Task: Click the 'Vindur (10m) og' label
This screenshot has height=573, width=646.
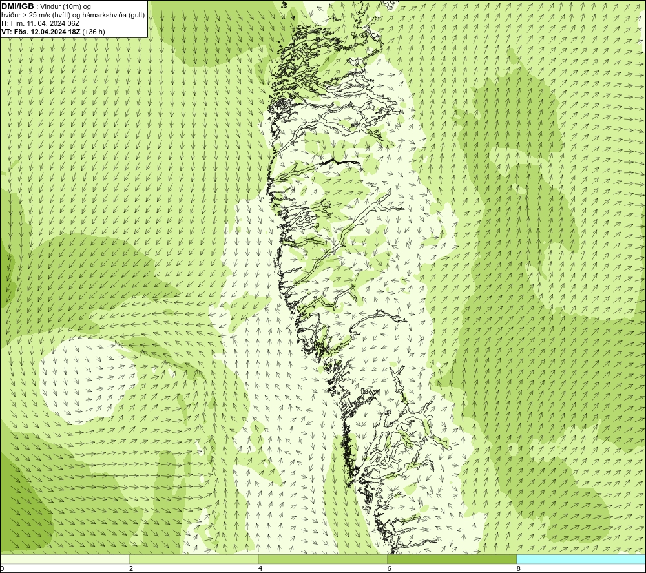Action: pos(66,6)
